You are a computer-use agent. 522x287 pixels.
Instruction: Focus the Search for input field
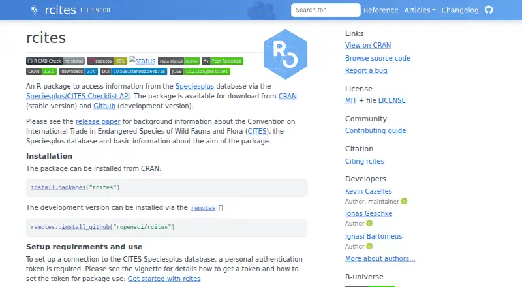(326, 10)
